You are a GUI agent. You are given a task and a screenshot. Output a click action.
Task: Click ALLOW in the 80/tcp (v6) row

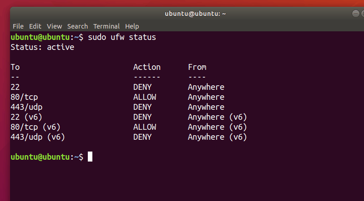[145, 127]
